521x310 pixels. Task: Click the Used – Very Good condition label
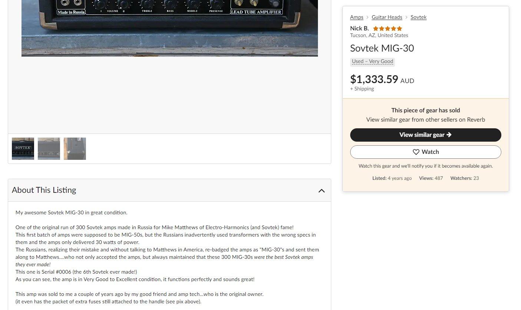[372, 62]
